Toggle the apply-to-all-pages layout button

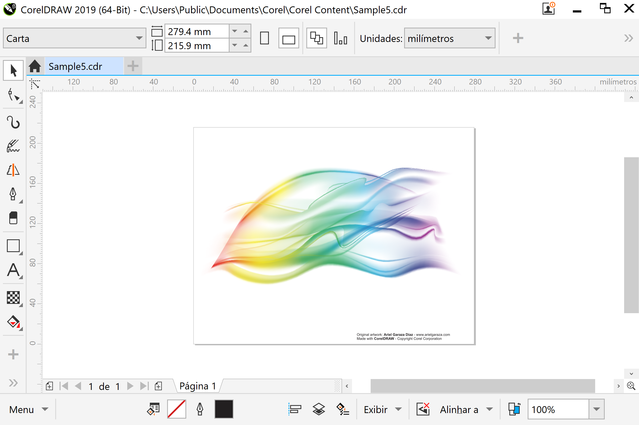[316, 38]
